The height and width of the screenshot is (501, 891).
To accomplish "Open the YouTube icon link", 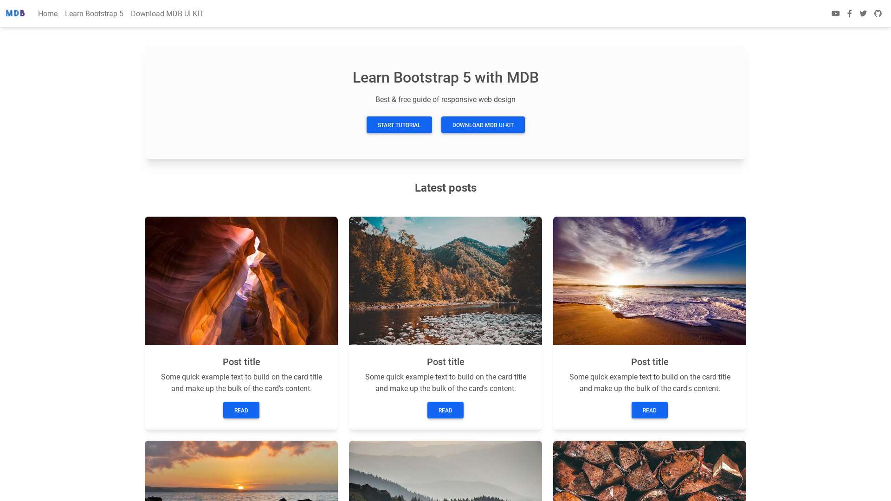I will click(x=835, y=13).
